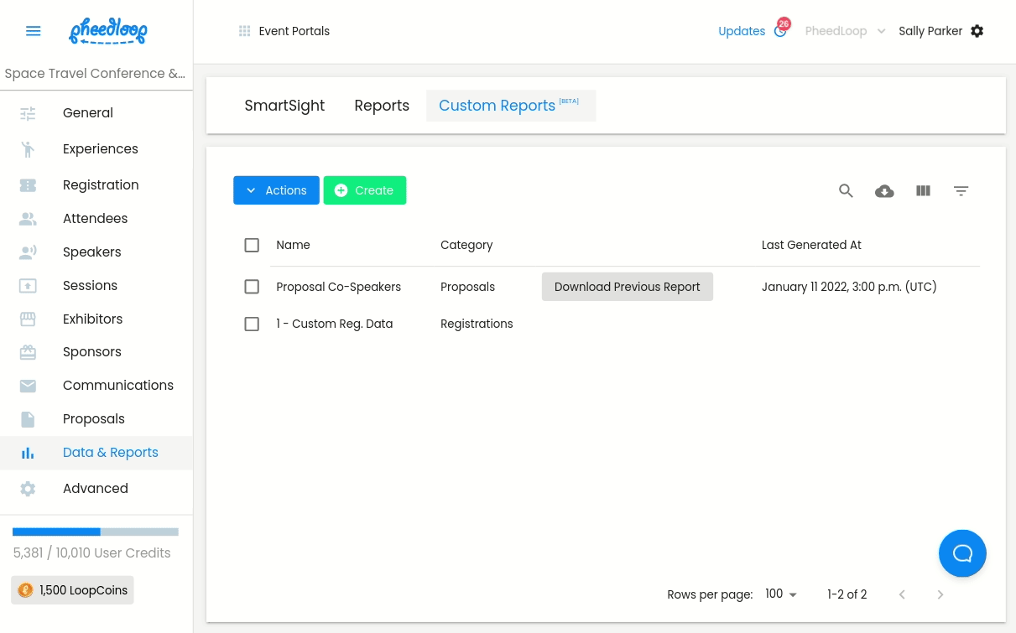The image size is (1016, 633).
Task: Select the Speakers sidebar icon
Action: pyautogui.click(x=28, y=252)
